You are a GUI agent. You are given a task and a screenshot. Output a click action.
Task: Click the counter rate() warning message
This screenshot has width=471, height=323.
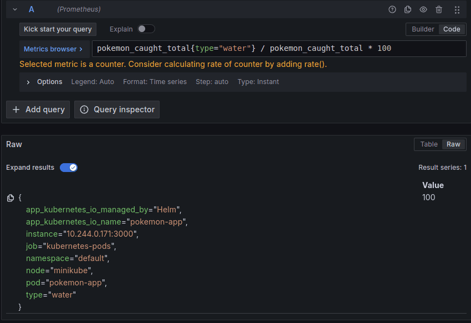[x=173, y=64]
